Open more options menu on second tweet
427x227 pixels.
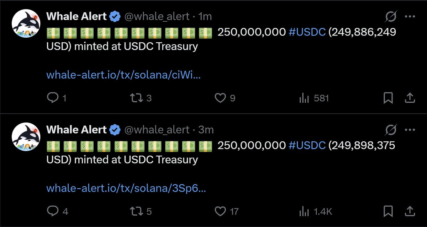[x=410, y=130]
